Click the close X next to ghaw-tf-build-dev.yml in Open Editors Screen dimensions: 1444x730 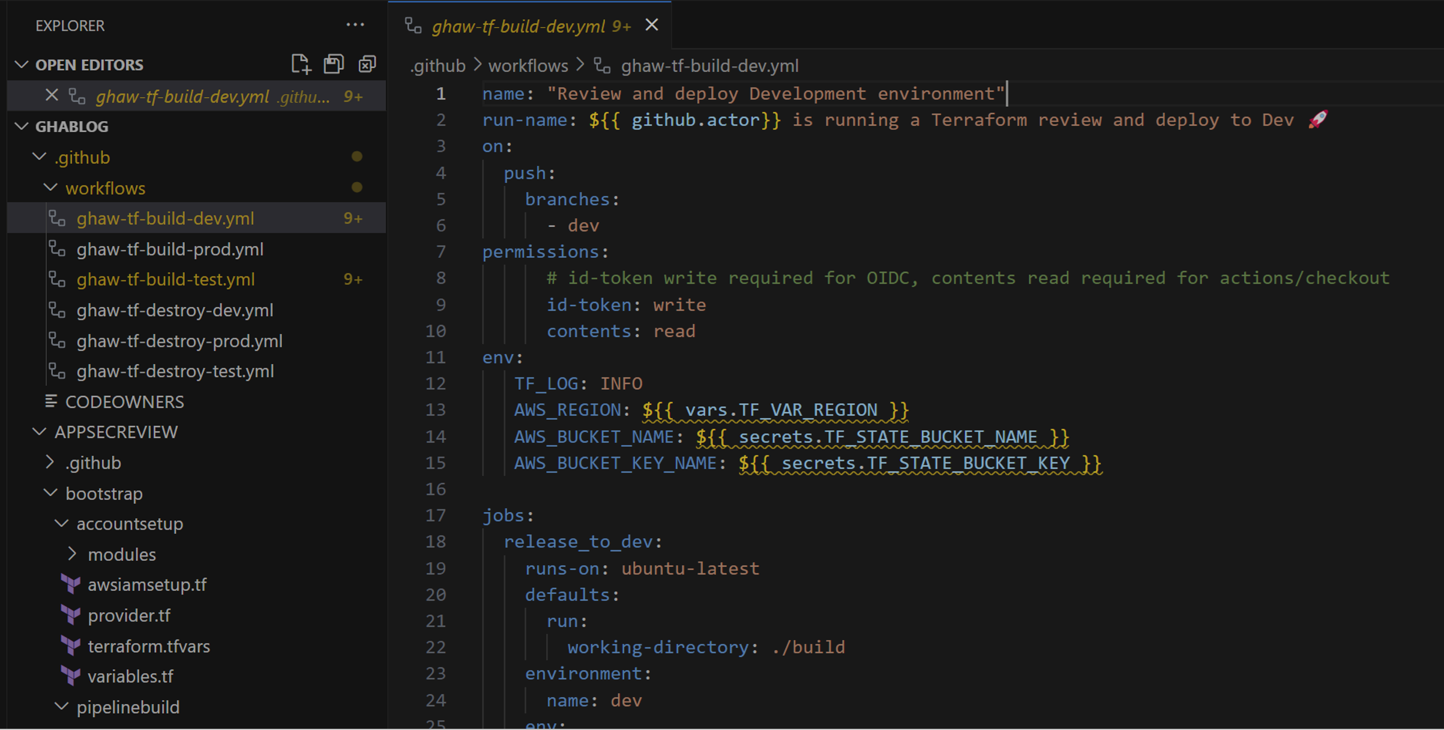click(51, 95)
